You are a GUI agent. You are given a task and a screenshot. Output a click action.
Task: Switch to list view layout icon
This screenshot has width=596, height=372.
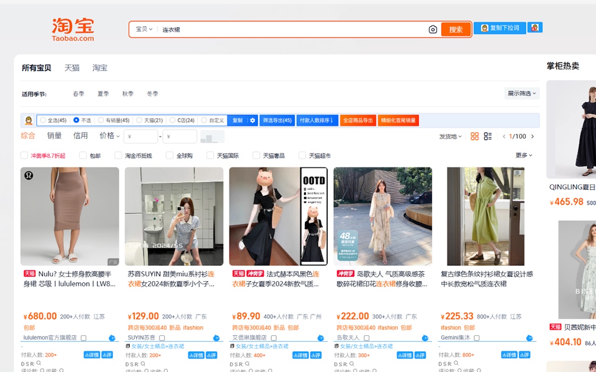click(x=488, y=136)
